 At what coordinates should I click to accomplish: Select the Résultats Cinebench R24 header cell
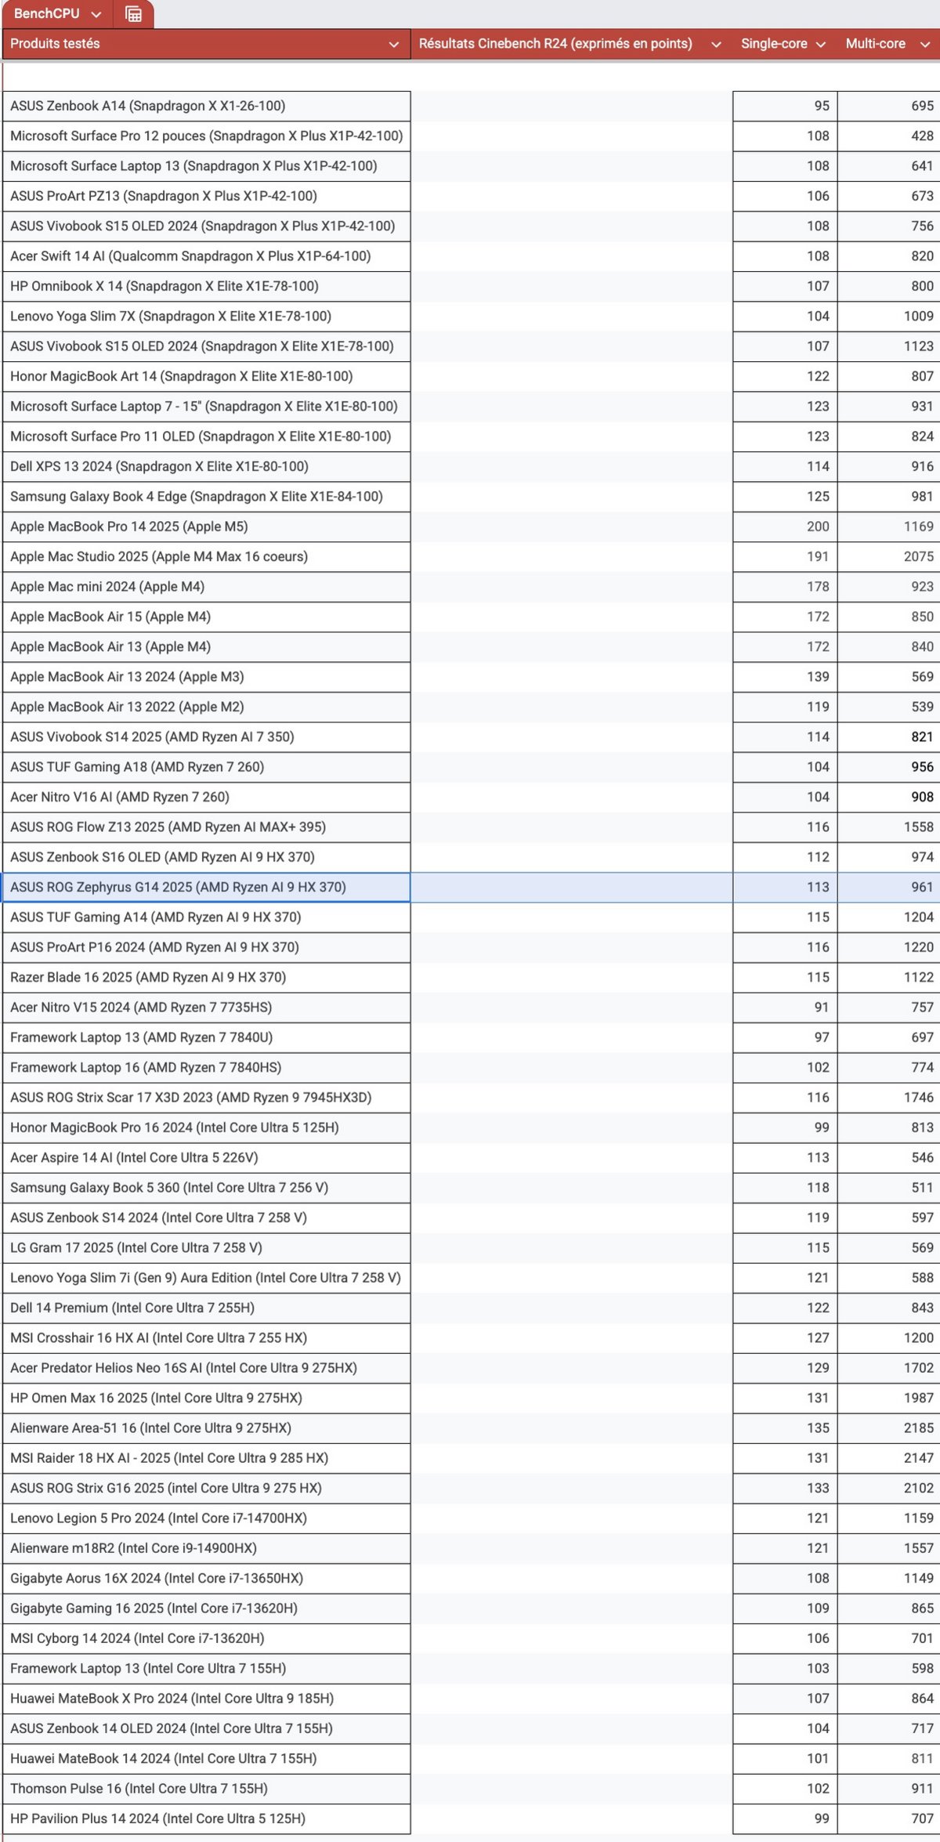click(x=572, y=44)
